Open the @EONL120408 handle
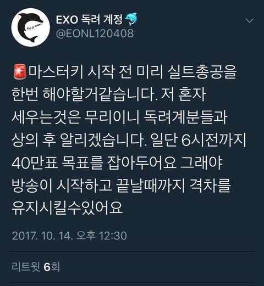This screenshot has width=264, height=286. pos(95,33)
